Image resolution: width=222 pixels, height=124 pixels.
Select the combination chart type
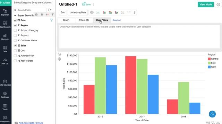coord(117,12)
